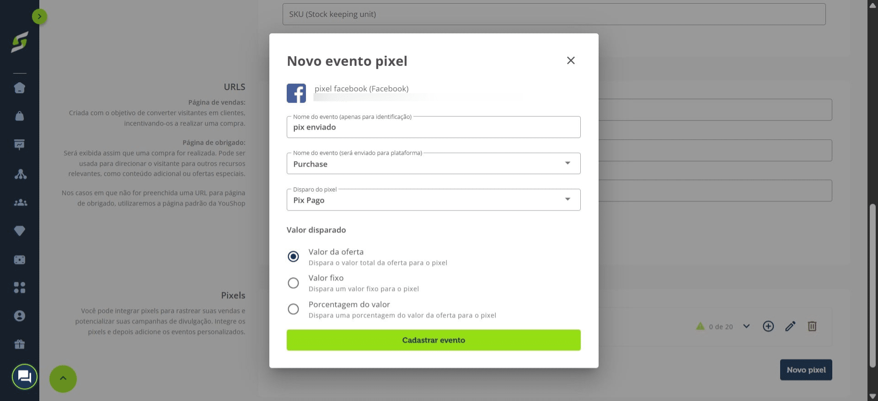Open the Disparo do pixel dropdown
Screen dimensions: 878x401
click(x=434, y=200)
